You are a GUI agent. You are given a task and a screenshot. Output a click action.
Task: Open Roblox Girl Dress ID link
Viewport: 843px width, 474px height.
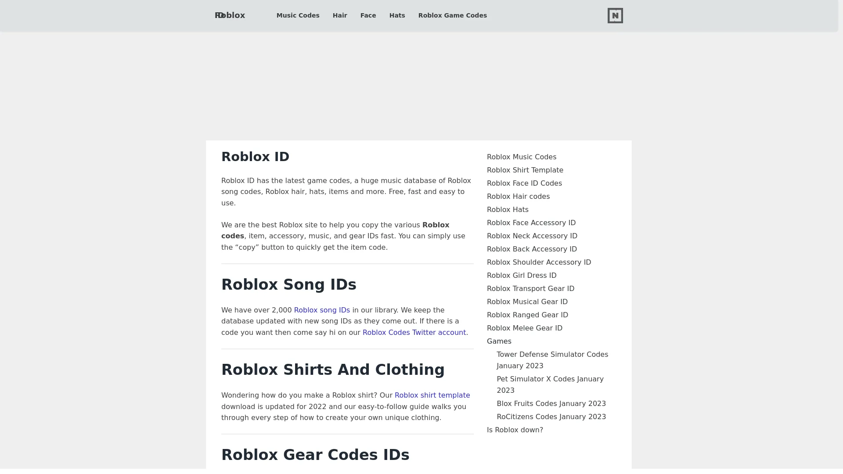[x=522, y=276]
